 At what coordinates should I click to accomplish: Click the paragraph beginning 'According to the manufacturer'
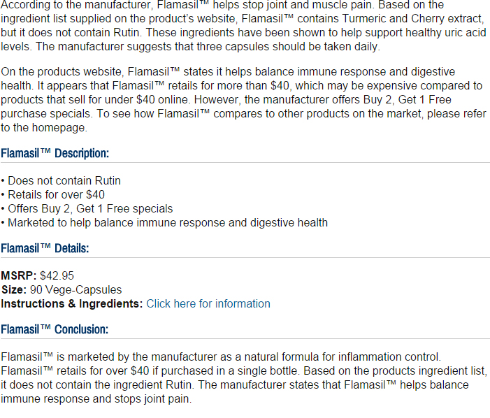[x=244, y=26]
